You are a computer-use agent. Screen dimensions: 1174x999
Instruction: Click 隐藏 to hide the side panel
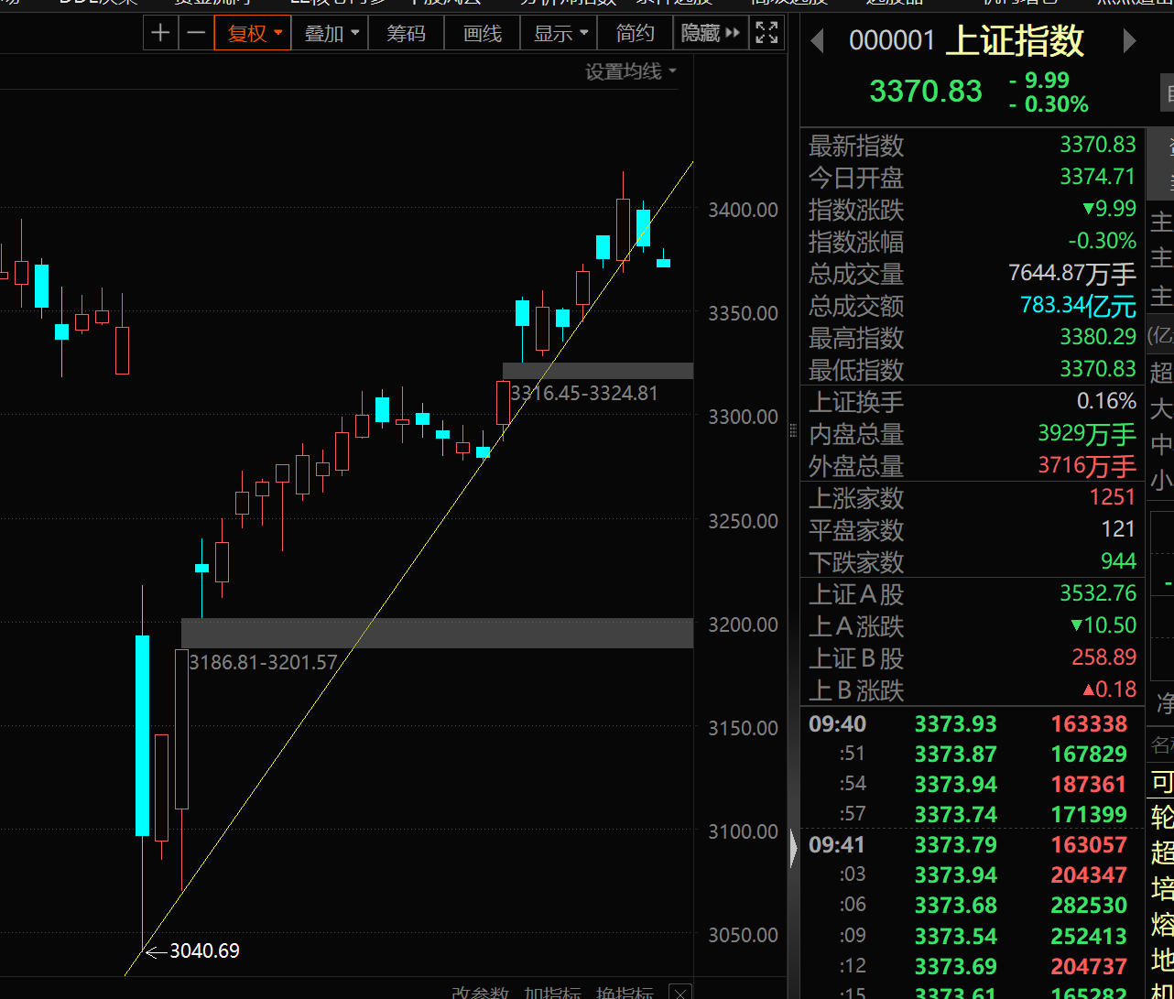[710, 33]
